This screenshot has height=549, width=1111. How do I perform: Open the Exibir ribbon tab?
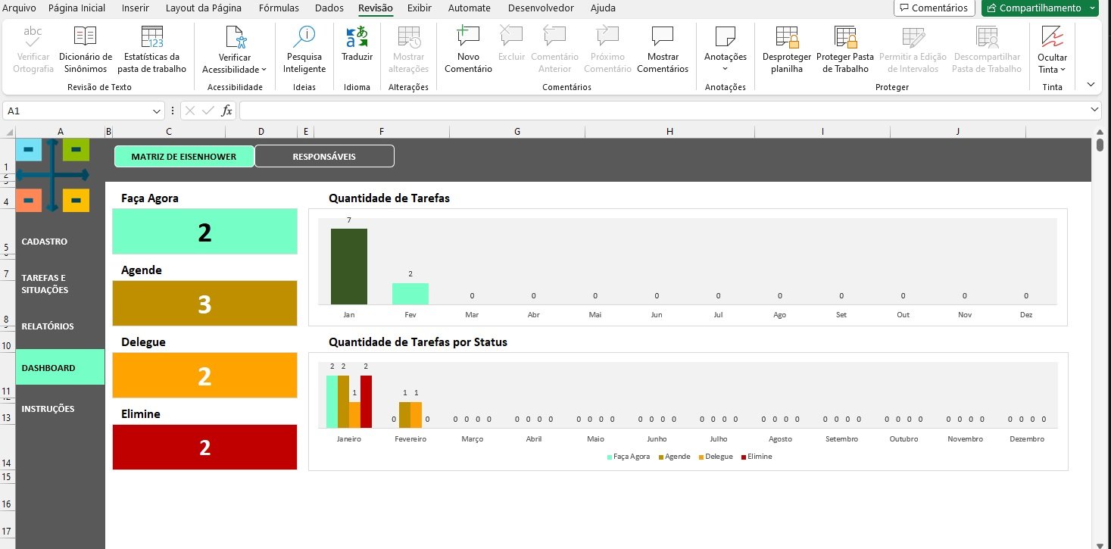pyautogui.click(x=420, y=8)
